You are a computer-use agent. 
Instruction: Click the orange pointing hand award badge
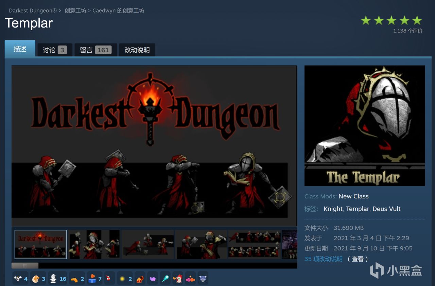pos(77,279)
